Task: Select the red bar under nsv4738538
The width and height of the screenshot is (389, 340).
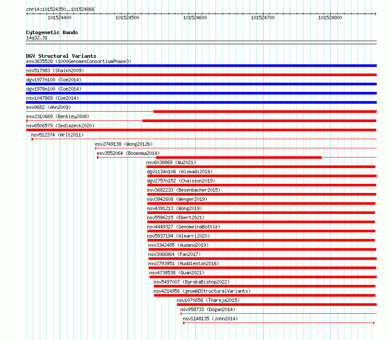Action: point(263,277)
